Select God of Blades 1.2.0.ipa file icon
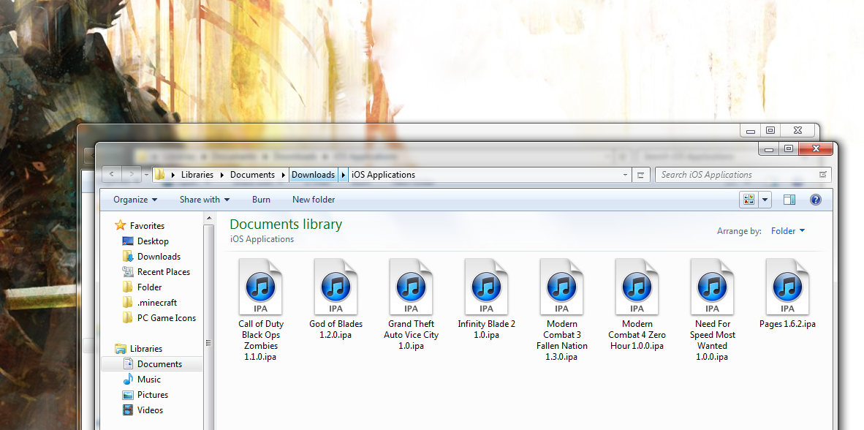Viewport: 864px width, 430px height. [x=336, y=287]
